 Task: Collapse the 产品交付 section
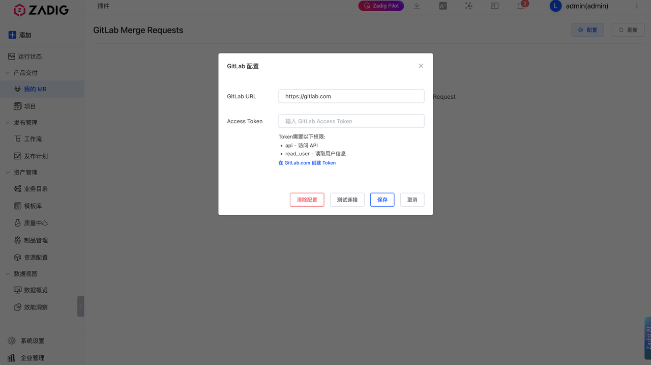point(8,73)
